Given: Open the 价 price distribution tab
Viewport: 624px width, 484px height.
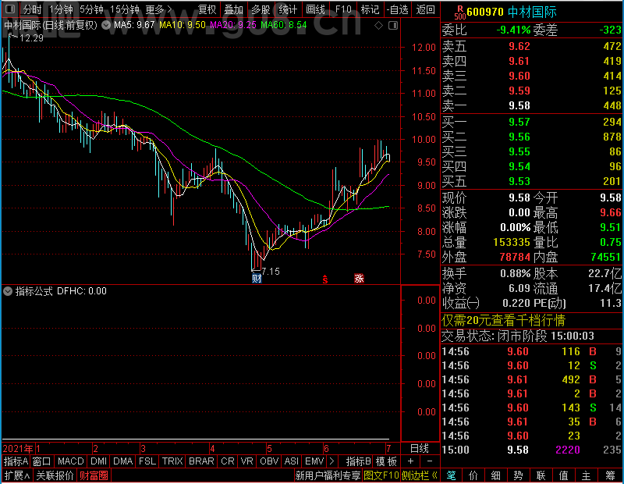Looking at the screenshot, I should tap(473, 475).
